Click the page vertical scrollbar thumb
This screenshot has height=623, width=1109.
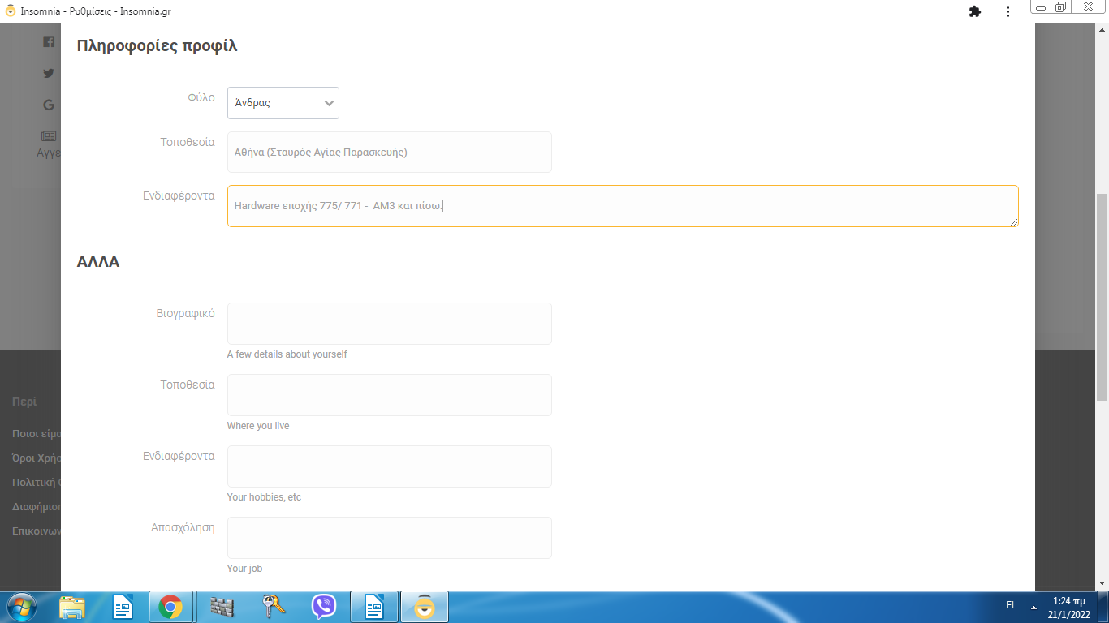pos(1102,297)
